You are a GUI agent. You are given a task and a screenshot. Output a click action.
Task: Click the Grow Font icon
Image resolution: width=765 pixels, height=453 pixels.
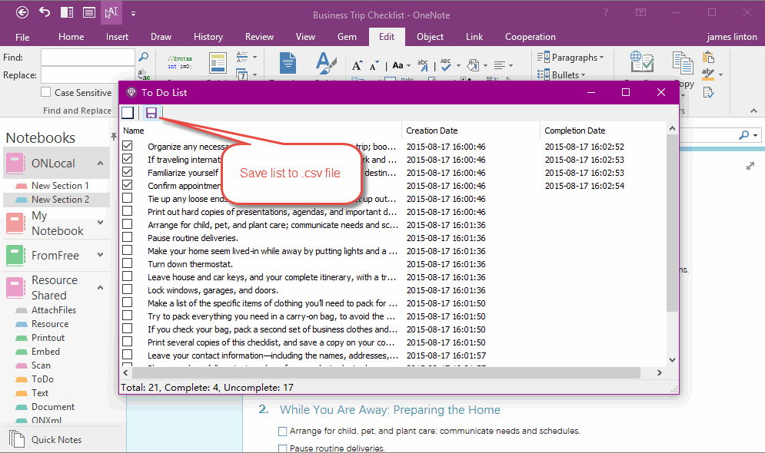[357, 65]
